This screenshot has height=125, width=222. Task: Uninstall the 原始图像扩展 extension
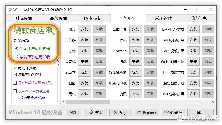208,83
